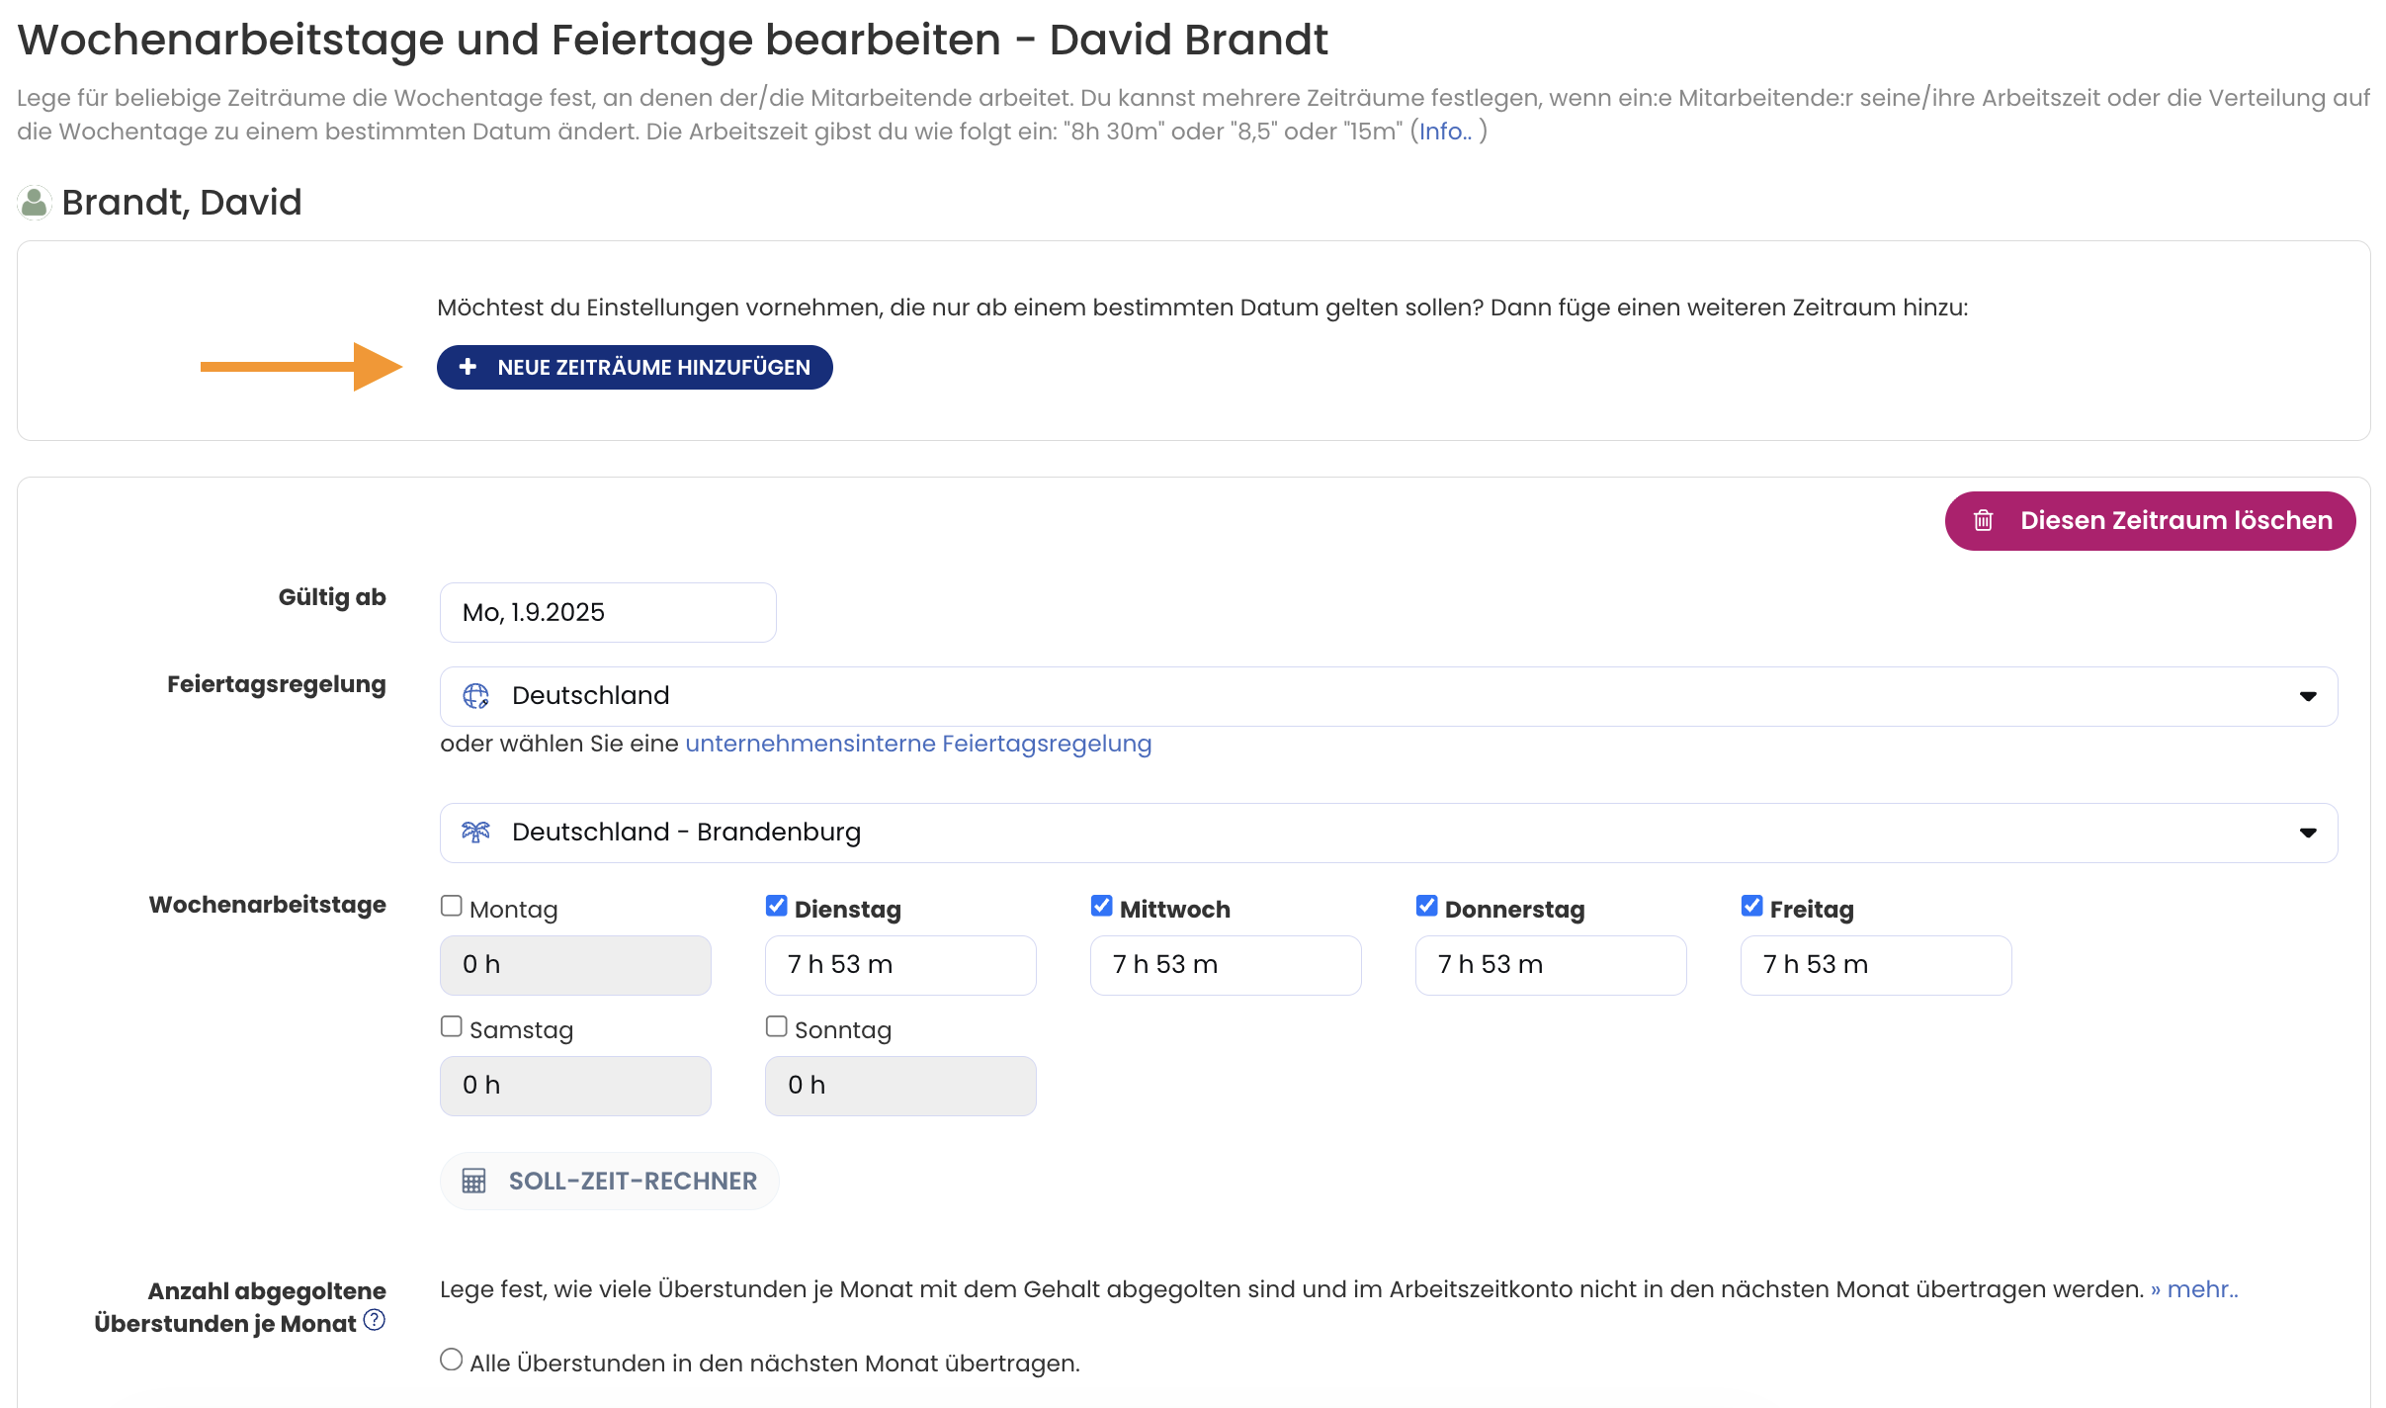
Task: Click the Samstag hours field
Action: point(575,1086)
